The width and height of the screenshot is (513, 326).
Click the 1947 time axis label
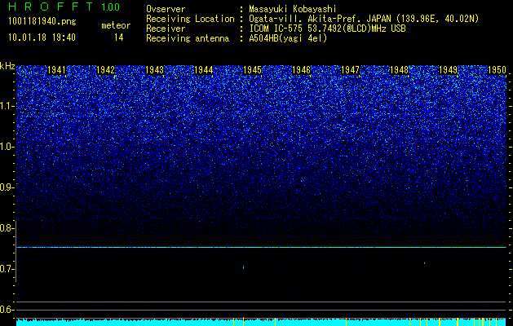tap(350, 70)
